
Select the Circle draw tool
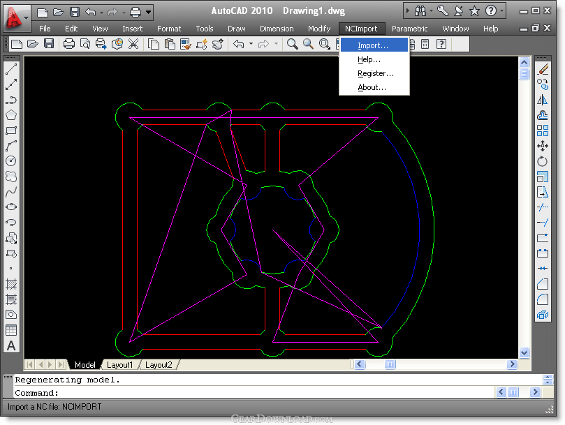click(10, 161)
